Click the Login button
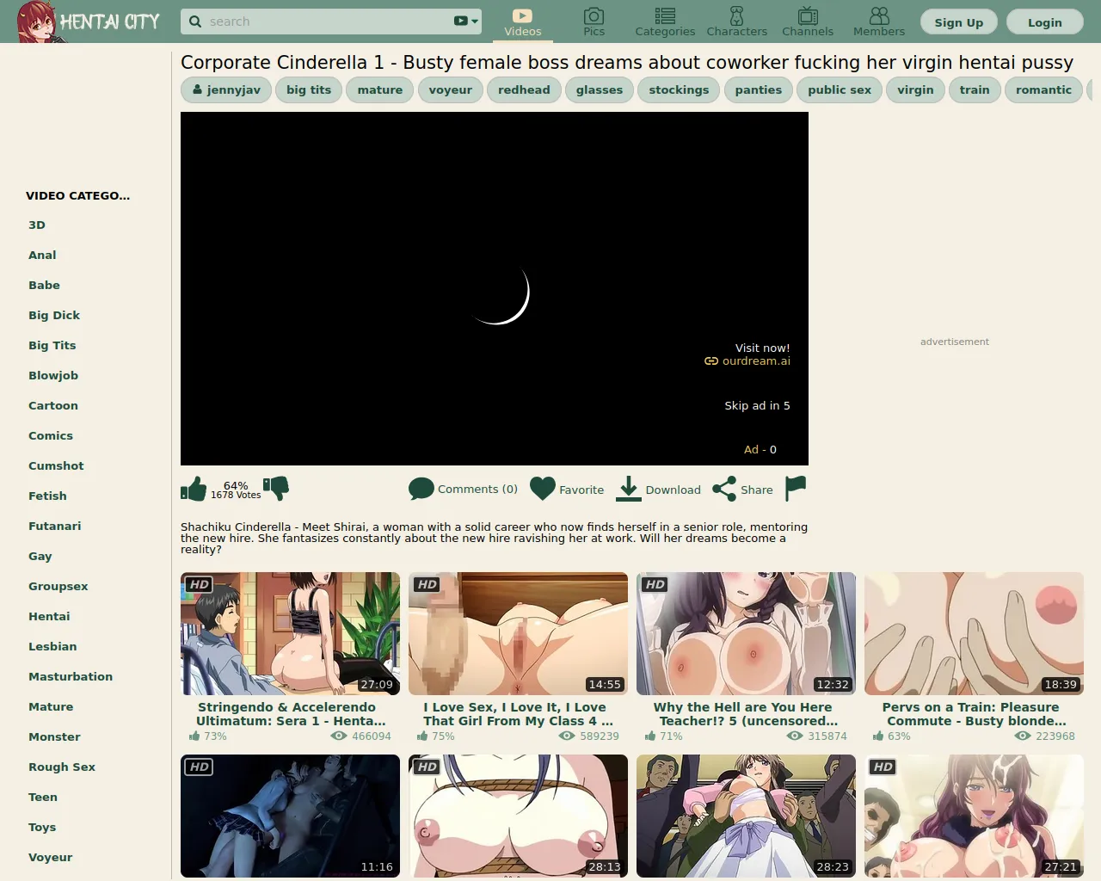 1044,22
